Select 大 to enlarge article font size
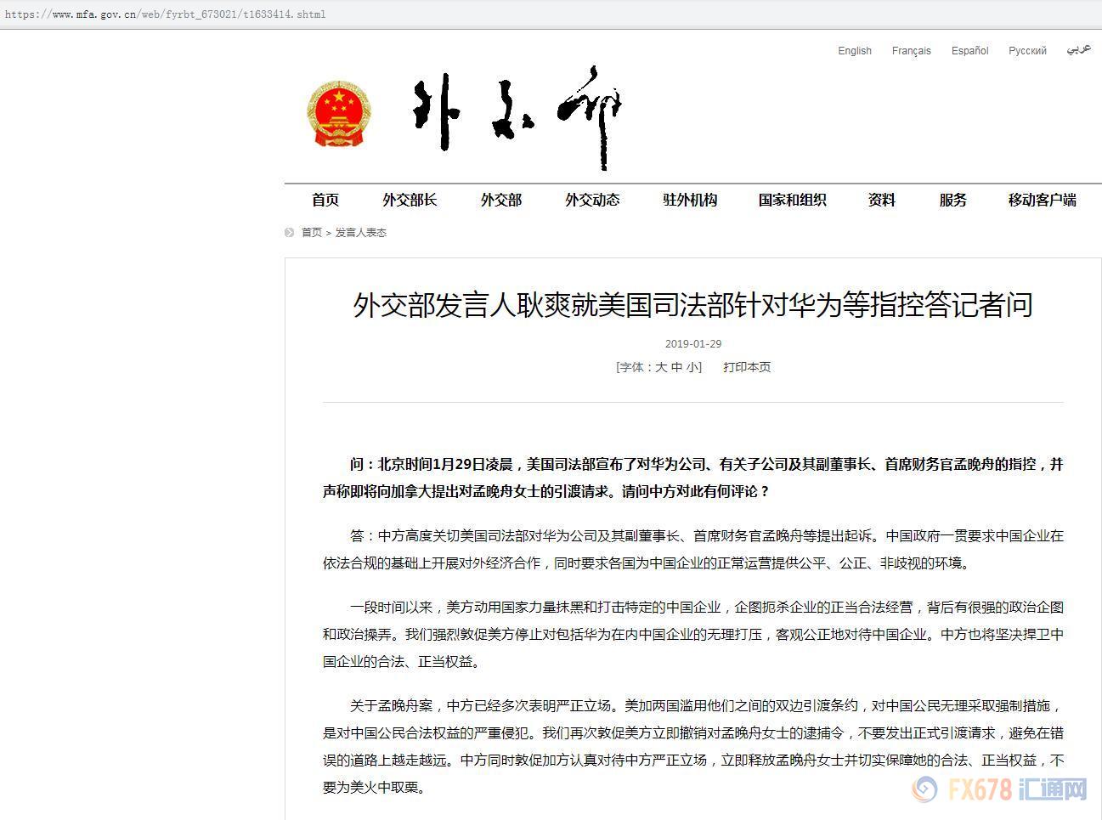Viewport: 1102px width, 820px height. click(x=663, y=367)
